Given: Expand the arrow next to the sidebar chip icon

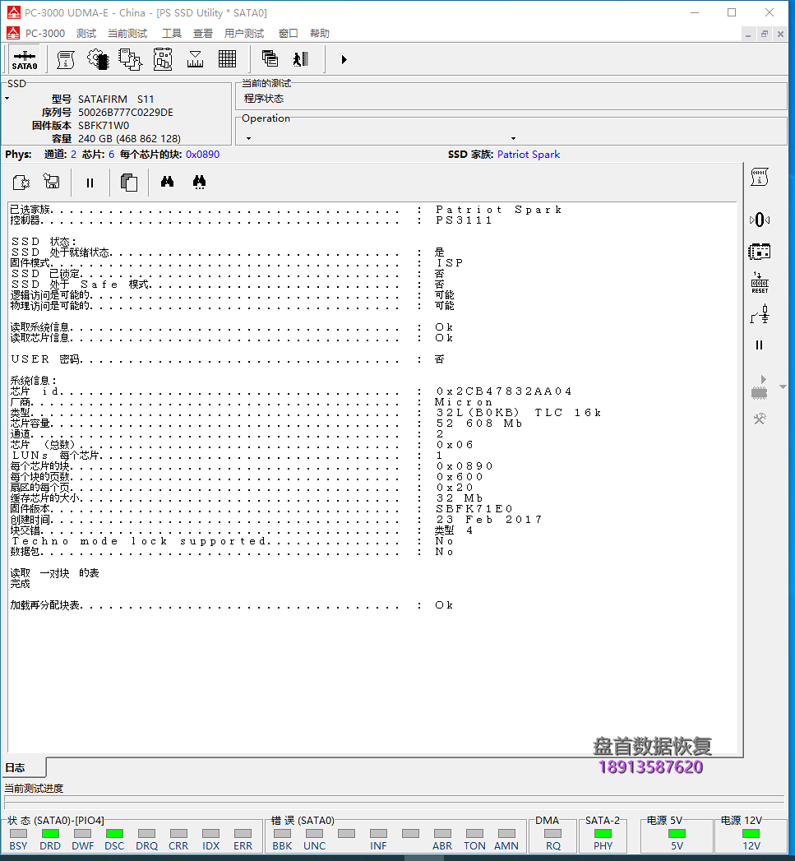Looking at the screenshot, I should click(x=783, y=387).
